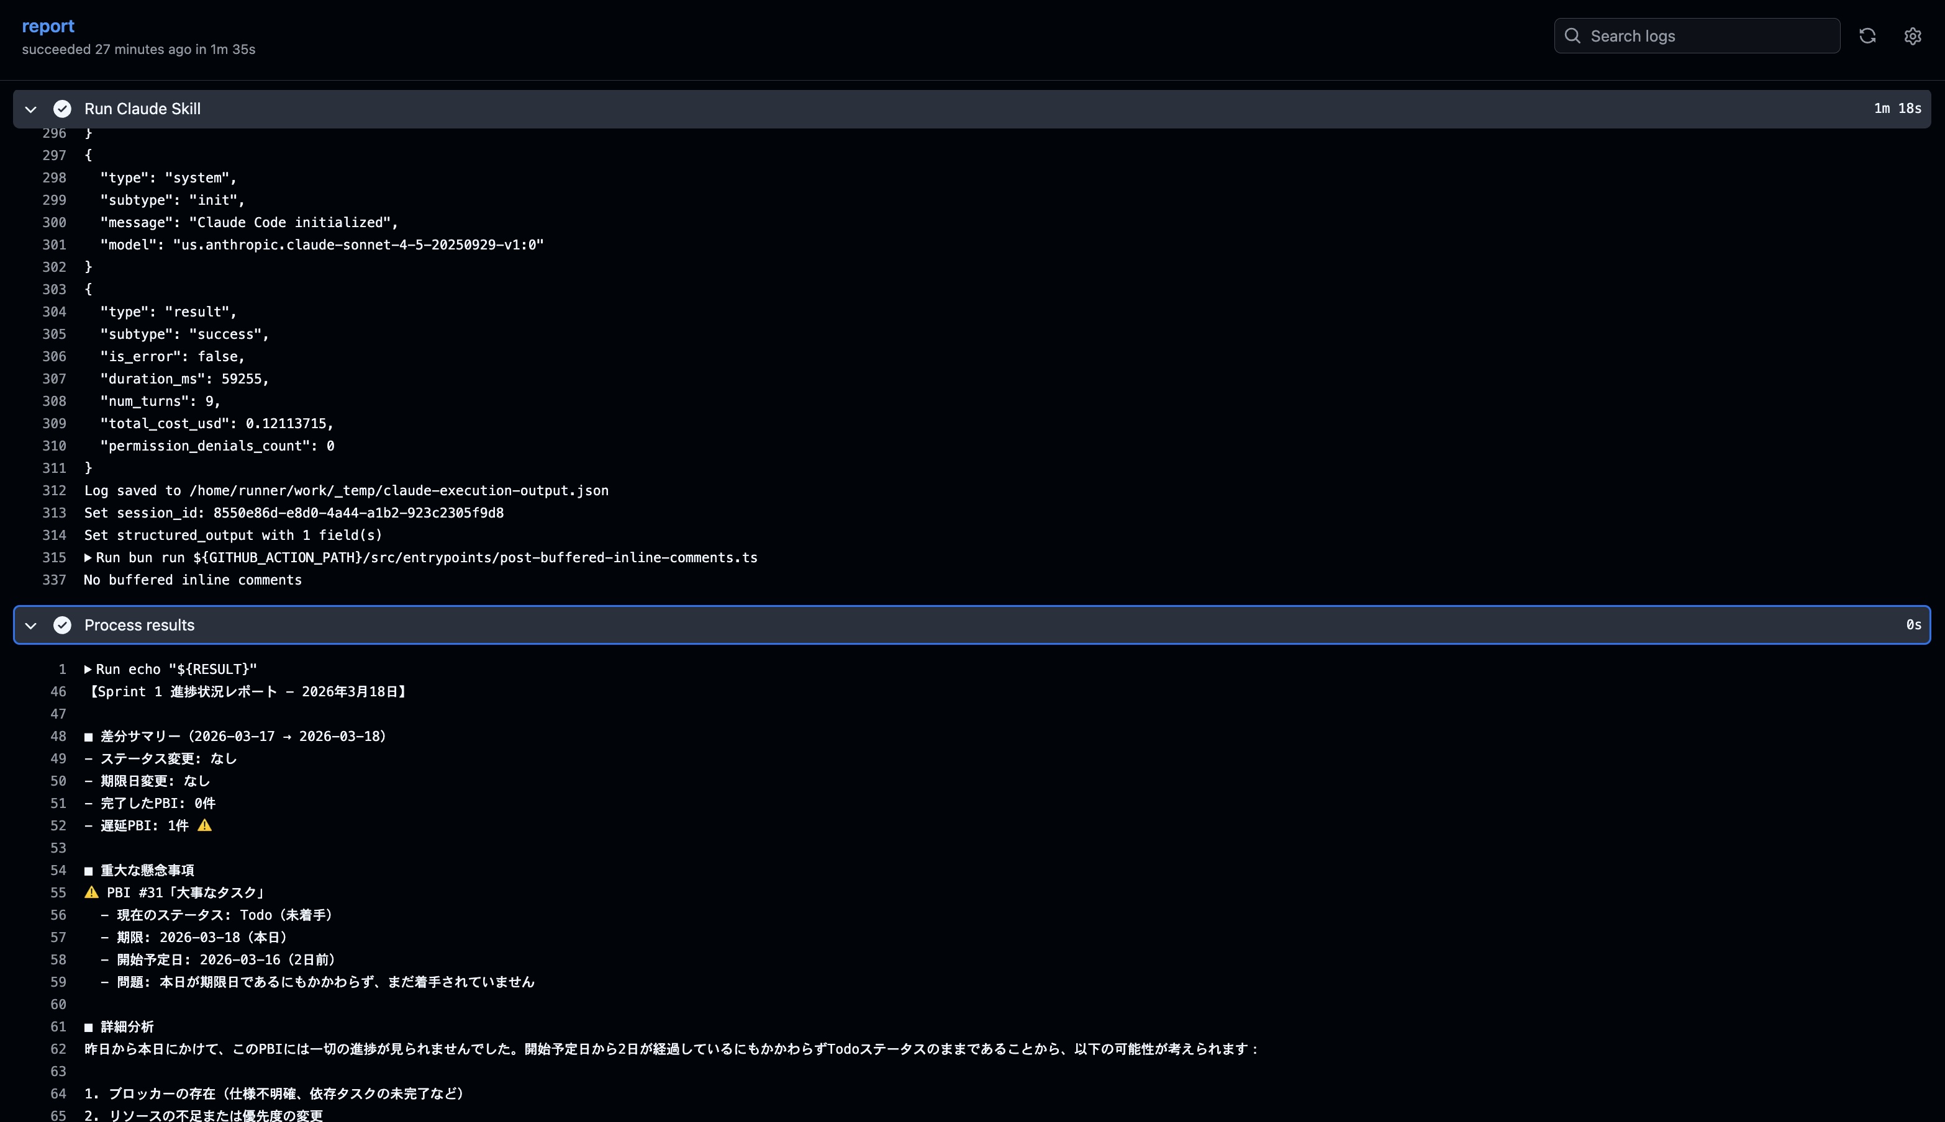
Task: Toggle line 312 log selection
Action: [54, 490]
